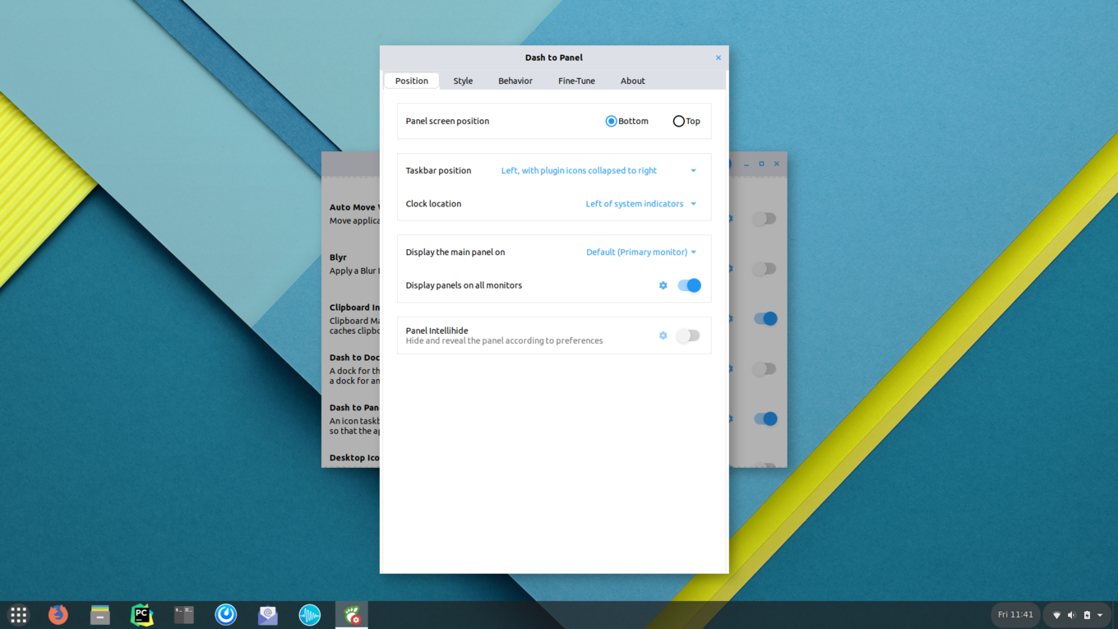Click the Panel screen position label

(x=447, y=121)
